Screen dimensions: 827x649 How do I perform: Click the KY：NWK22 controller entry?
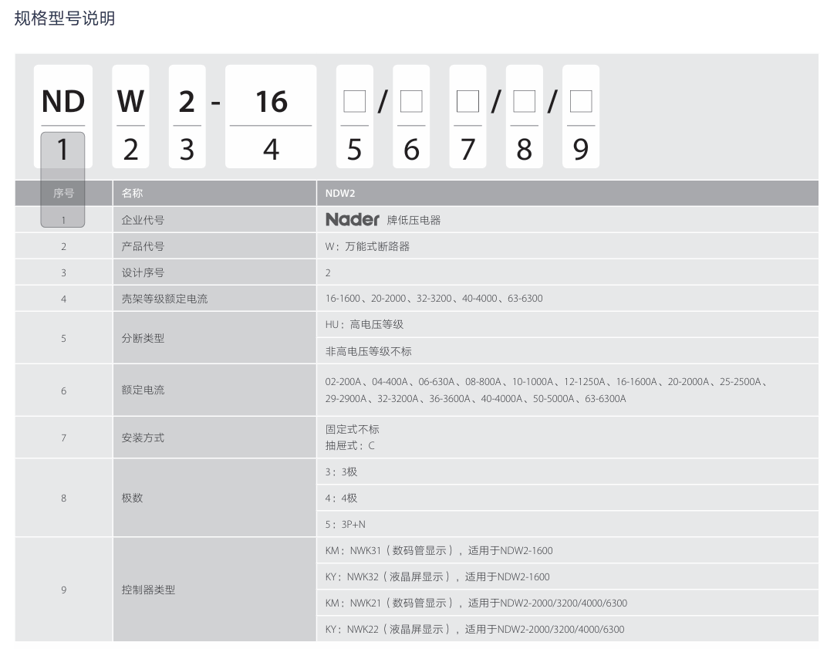474,630
